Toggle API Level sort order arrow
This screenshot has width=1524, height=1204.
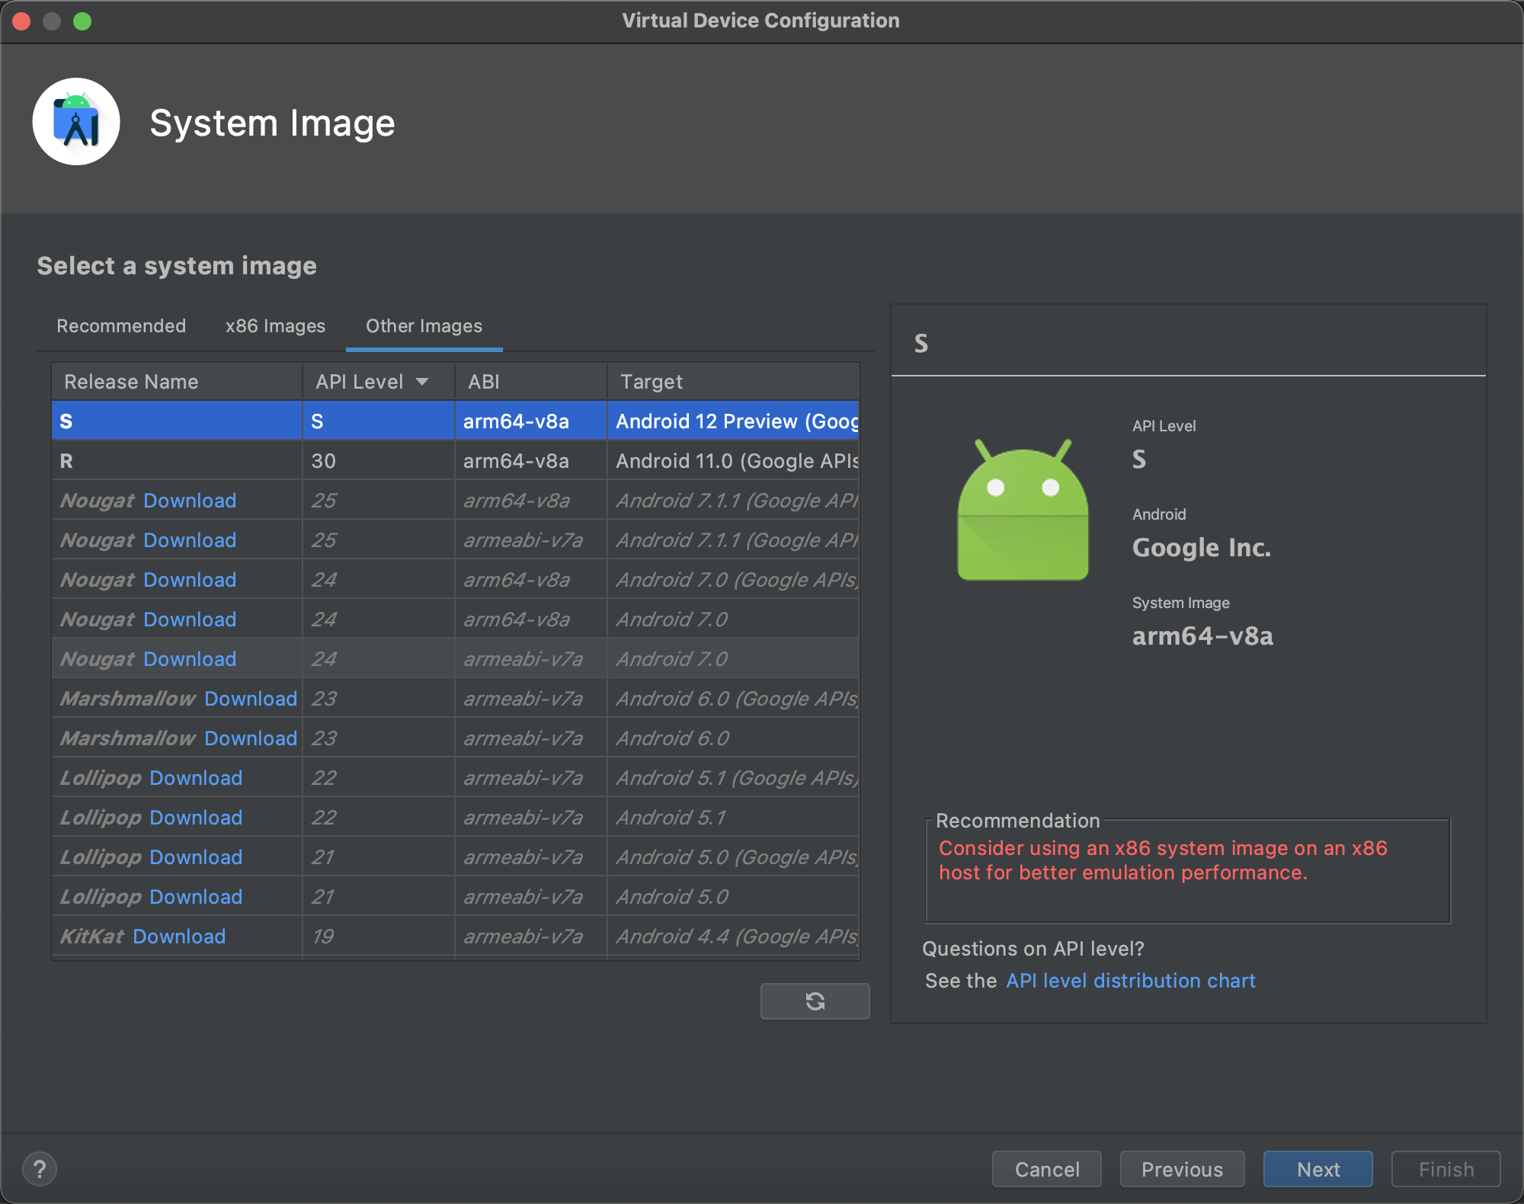pyautogui.click(x=424, y=381)
